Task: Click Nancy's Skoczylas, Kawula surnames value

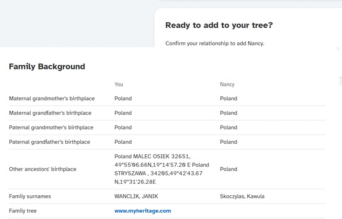Action: (242, 196)
